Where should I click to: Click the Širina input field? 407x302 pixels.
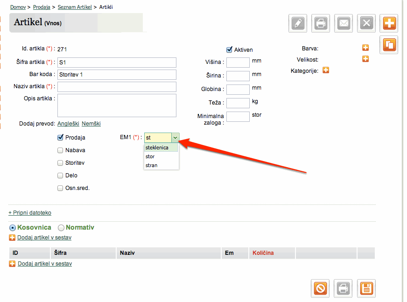[x=238, y=76]
